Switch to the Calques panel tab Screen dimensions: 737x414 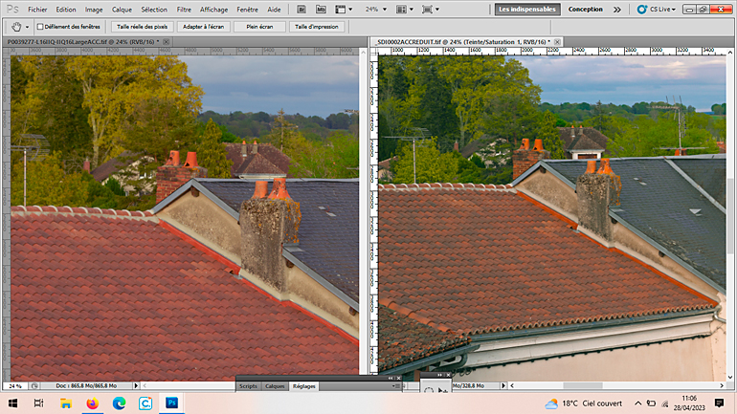(x=275, y=386)
